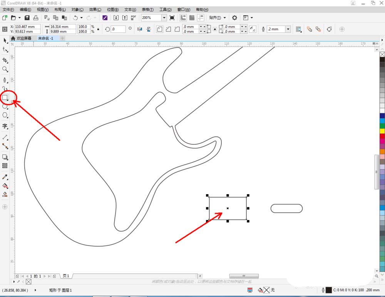Toggle edit corners together lock
This screenshot has height=297, width=385.
pos(215,29)
